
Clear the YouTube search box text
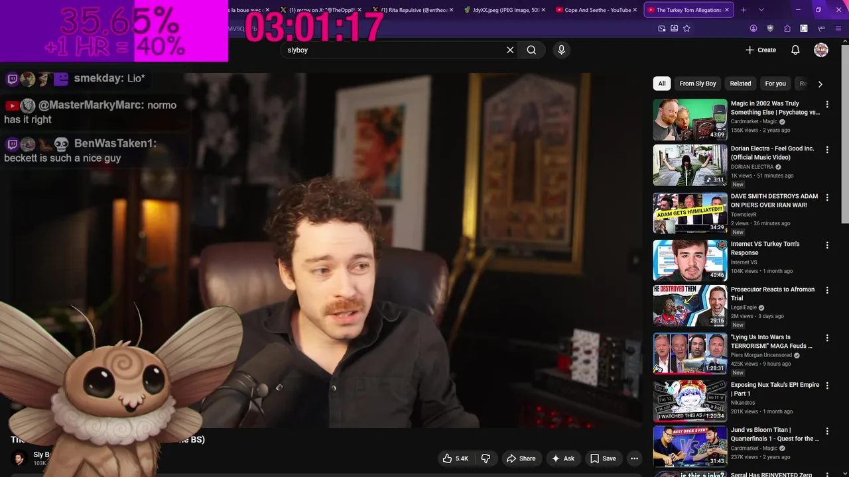tap(510, 50)
